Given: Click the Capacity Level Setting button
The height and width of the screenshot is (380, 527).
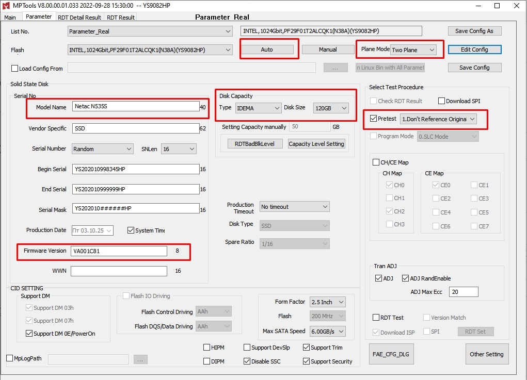Looking at the screenshot, I should point(316,144).
